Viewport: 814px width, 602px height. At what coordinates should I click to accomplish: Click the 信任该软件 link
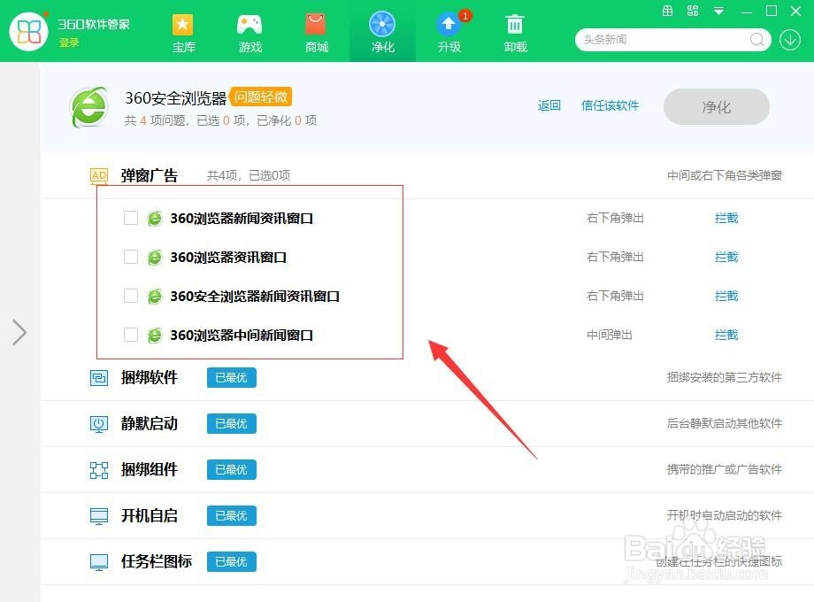(x=610, y=105)
